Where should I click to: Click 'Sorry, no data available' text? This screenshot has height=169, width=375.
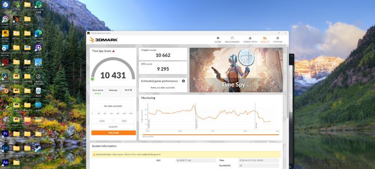163,87
